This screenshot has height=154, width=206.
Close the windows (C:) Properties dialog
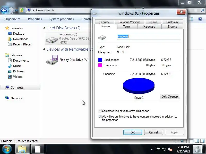pos(181,12)
